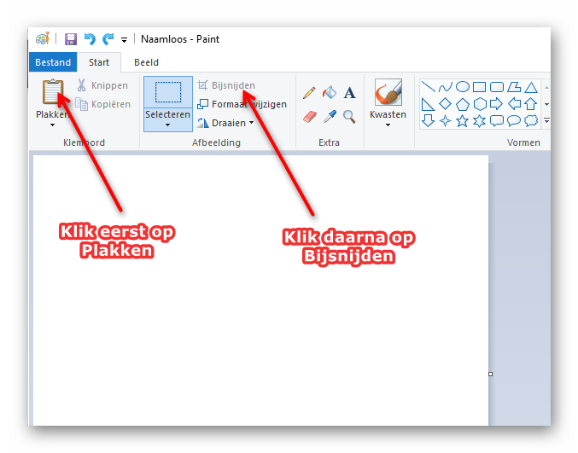Image resolution: width=578 pixels, height=453 pixels.
Task: Open the Customize Quick Access Toolbar arrow
Action: click(125, 39)
